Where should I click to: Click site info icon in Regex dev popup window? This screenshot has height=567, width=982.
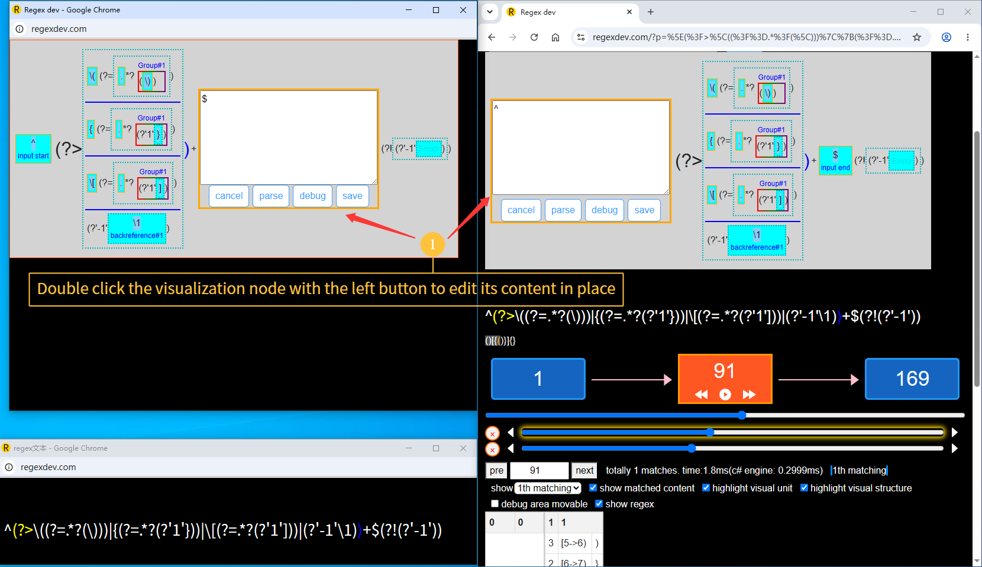tap(20, 29)
